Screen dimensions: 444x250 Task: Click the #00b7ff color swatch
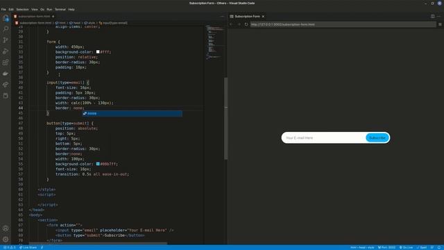(x=98, y=164)
